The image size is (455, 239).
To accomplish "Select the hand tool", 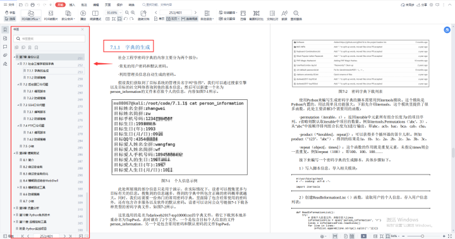I will [x=10, y=13].
